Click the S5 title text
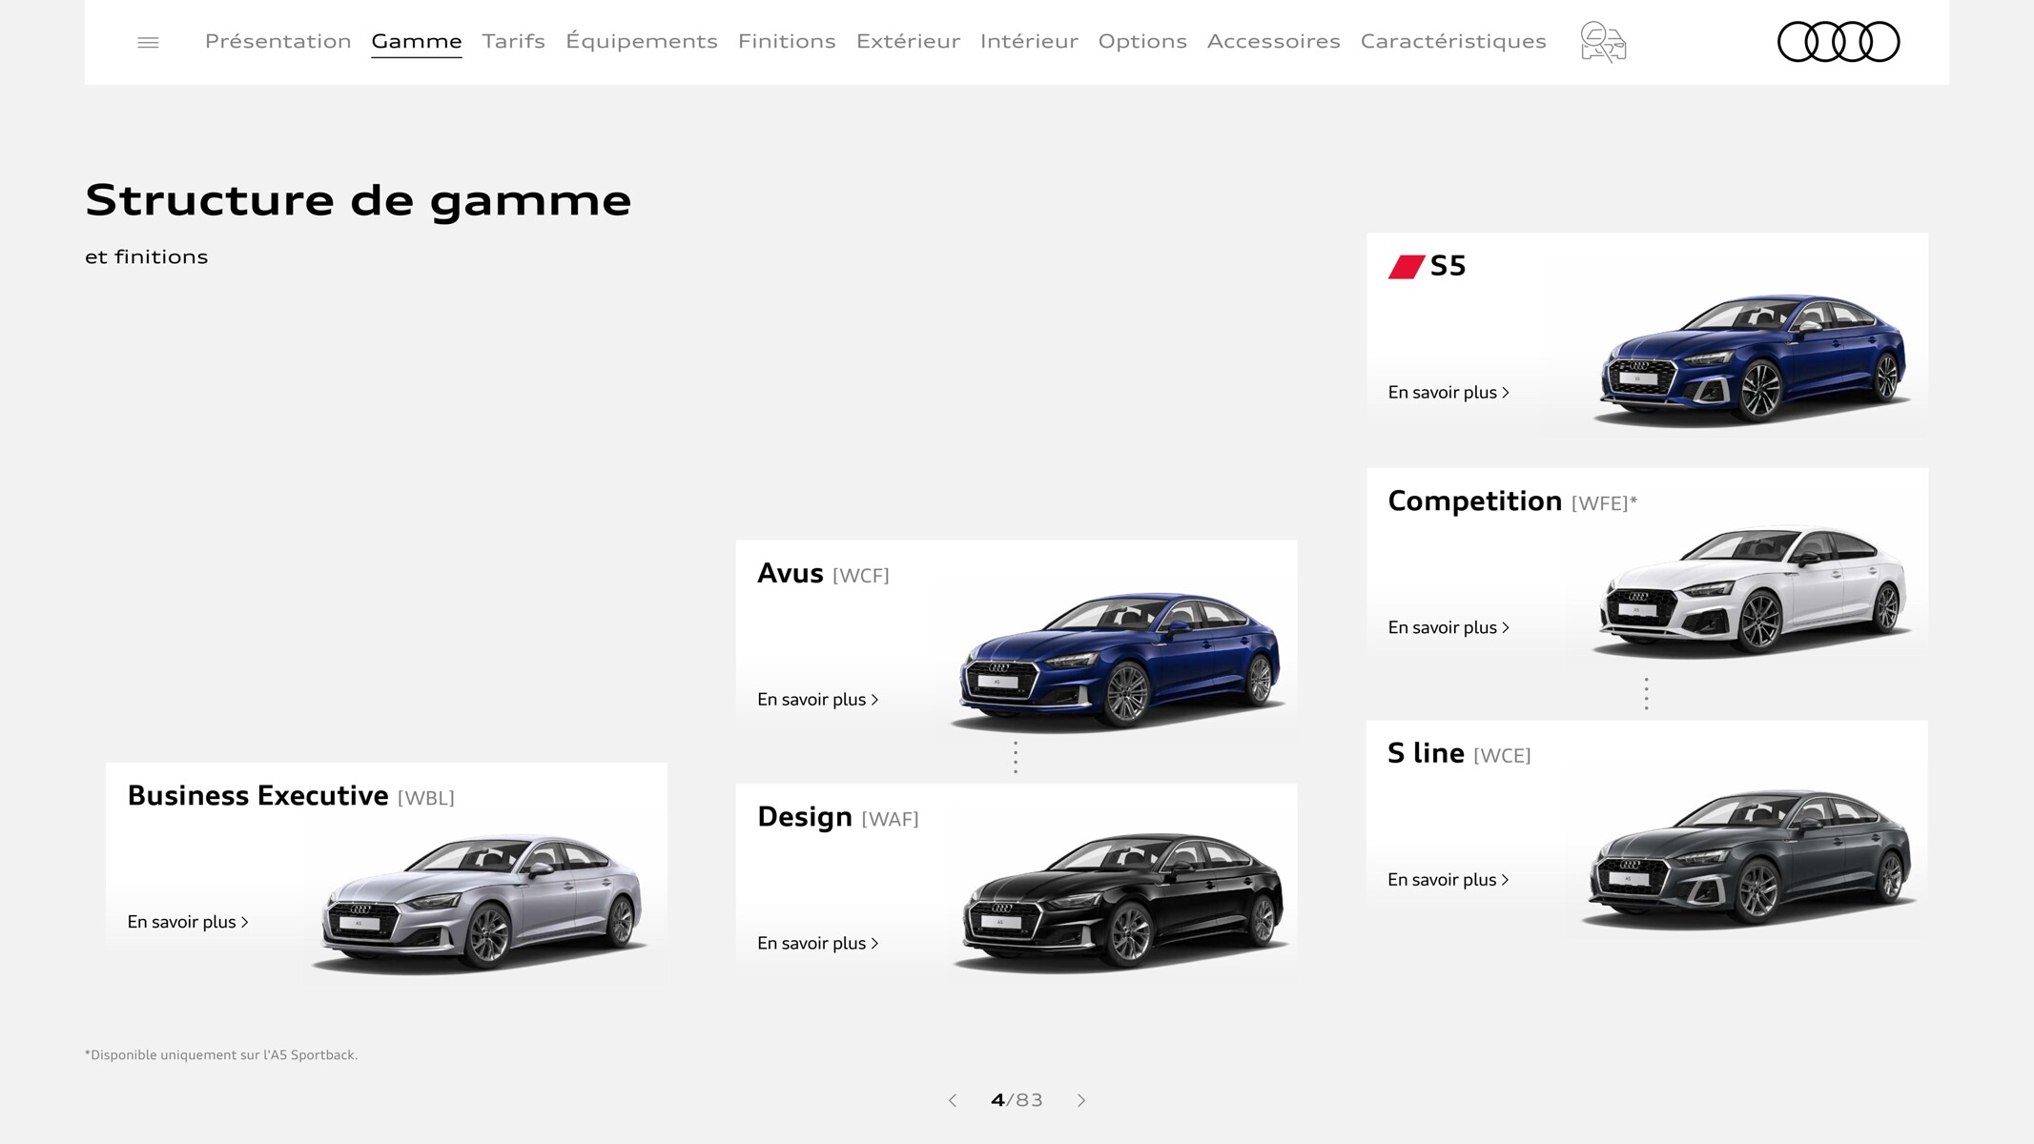 tap(1448, 266)
